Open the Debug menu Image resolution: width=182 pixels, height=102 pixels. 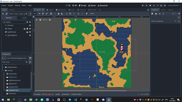coord(17,6)
